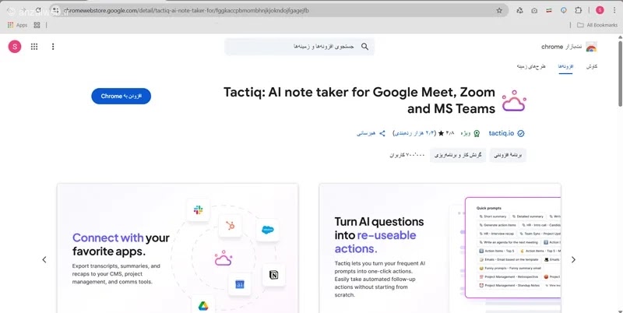This screenshot has height=313, width=623.
Task: Open the camera screenshot extension
Action: click(x=534, y=11)
